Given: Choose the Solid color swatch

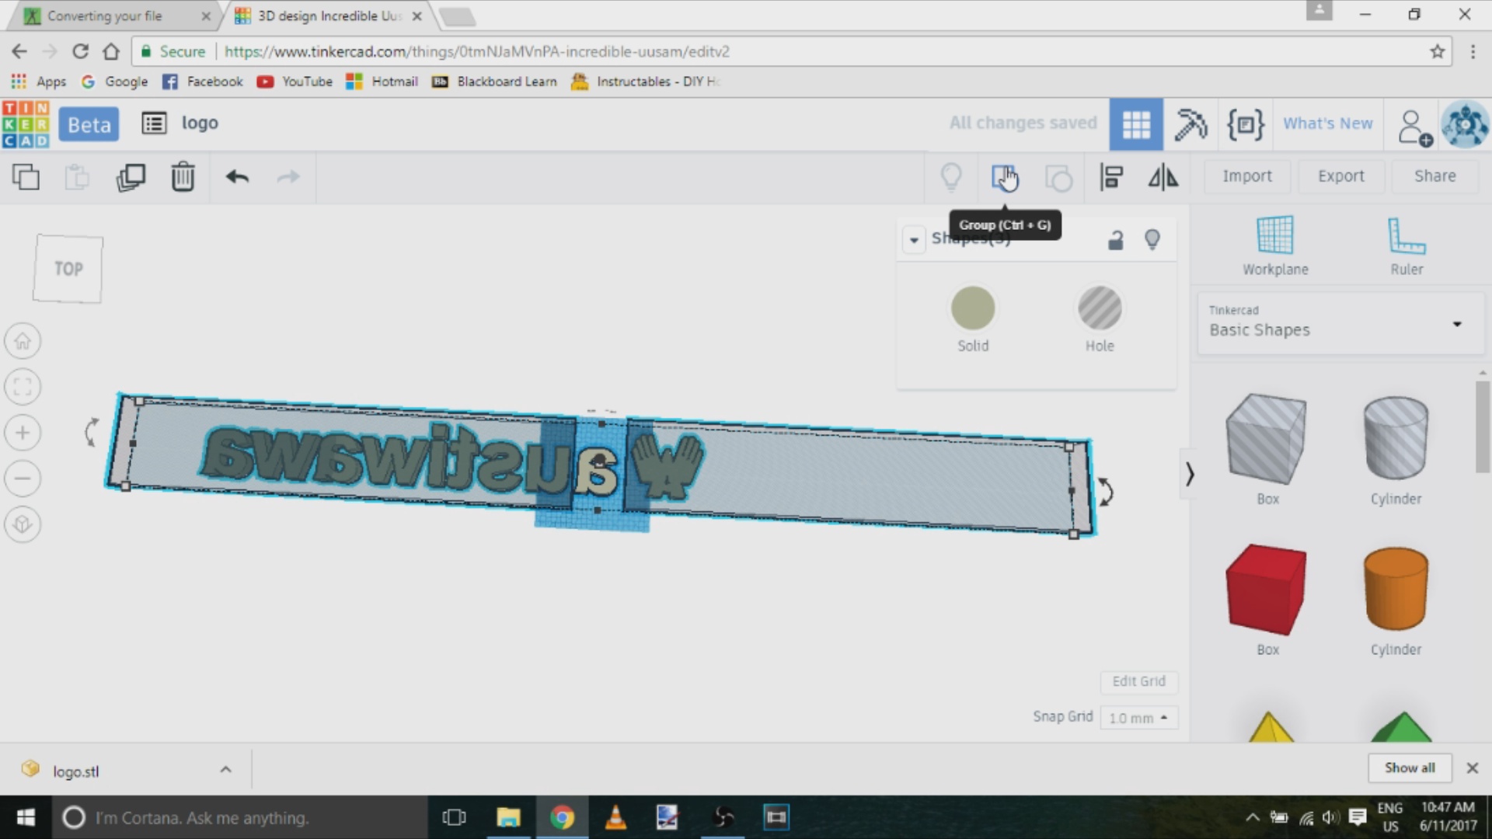Looking at the screenshot, I should coord(972,308).
